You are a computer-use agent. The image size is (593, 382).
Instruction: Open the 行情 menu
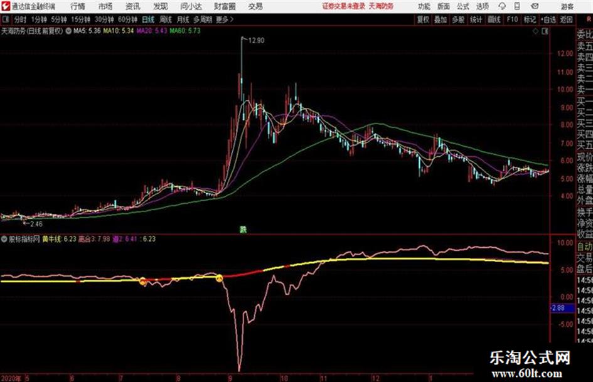[x=78, y=6]
